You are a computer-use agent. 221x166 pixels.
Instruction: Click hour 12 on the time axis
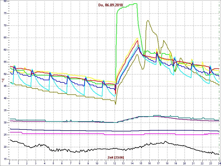tap(114, 163)
